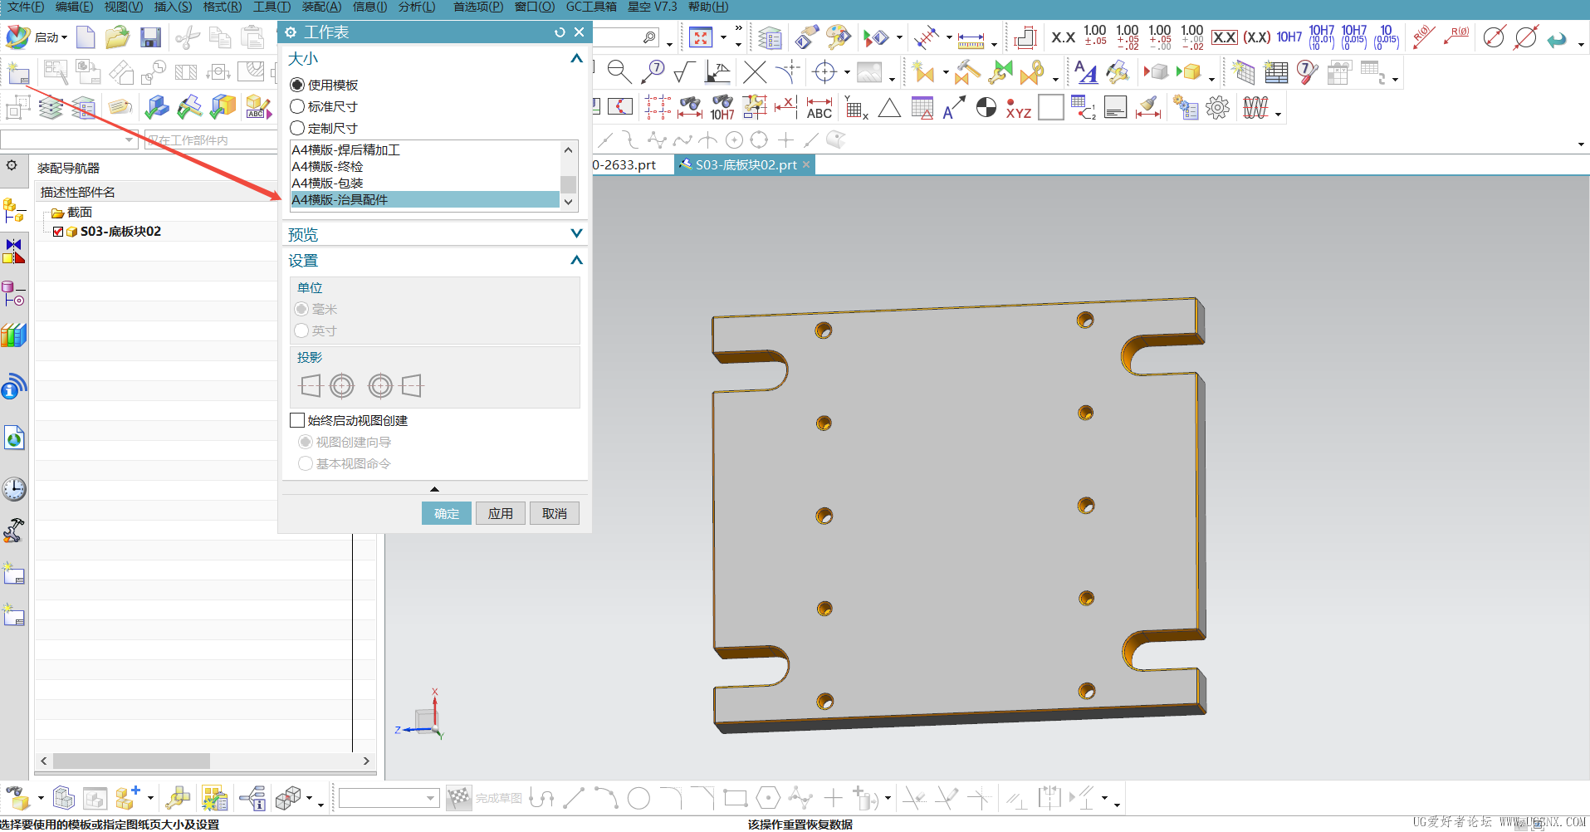Click the 应用 button
Screen dimensions: 1590x832
point(501,513)
